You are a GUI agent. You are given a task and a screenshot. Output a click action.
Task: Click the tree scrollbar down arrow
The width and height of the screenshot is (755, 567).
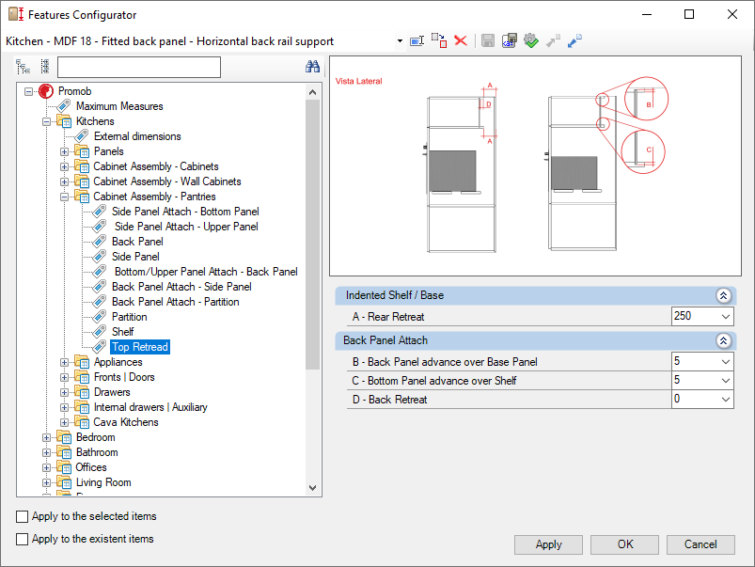(312, 488)
